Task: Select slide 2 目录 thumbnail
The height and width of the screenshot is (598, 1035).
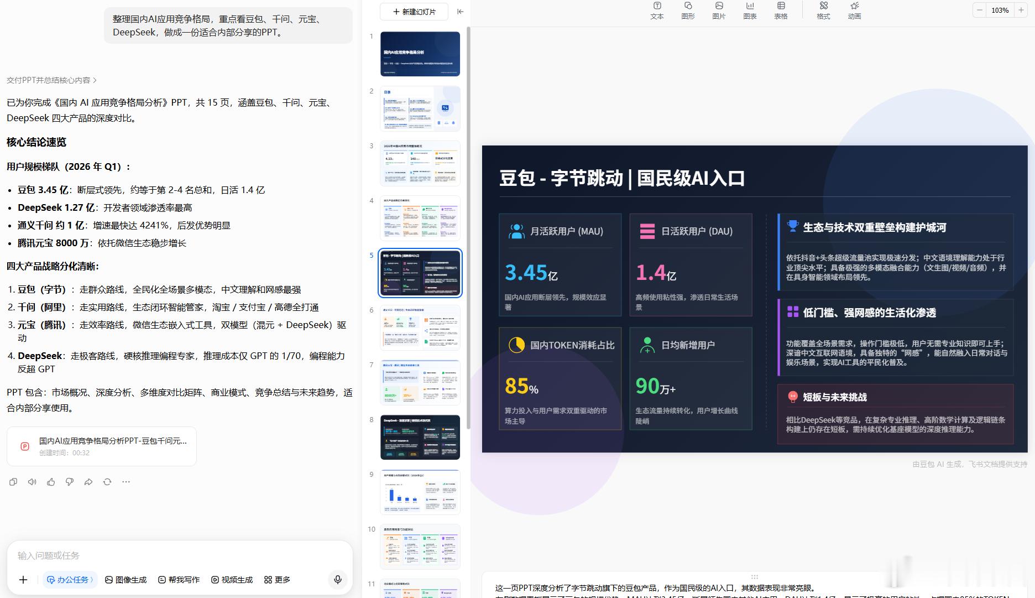Action: [420, 108]
